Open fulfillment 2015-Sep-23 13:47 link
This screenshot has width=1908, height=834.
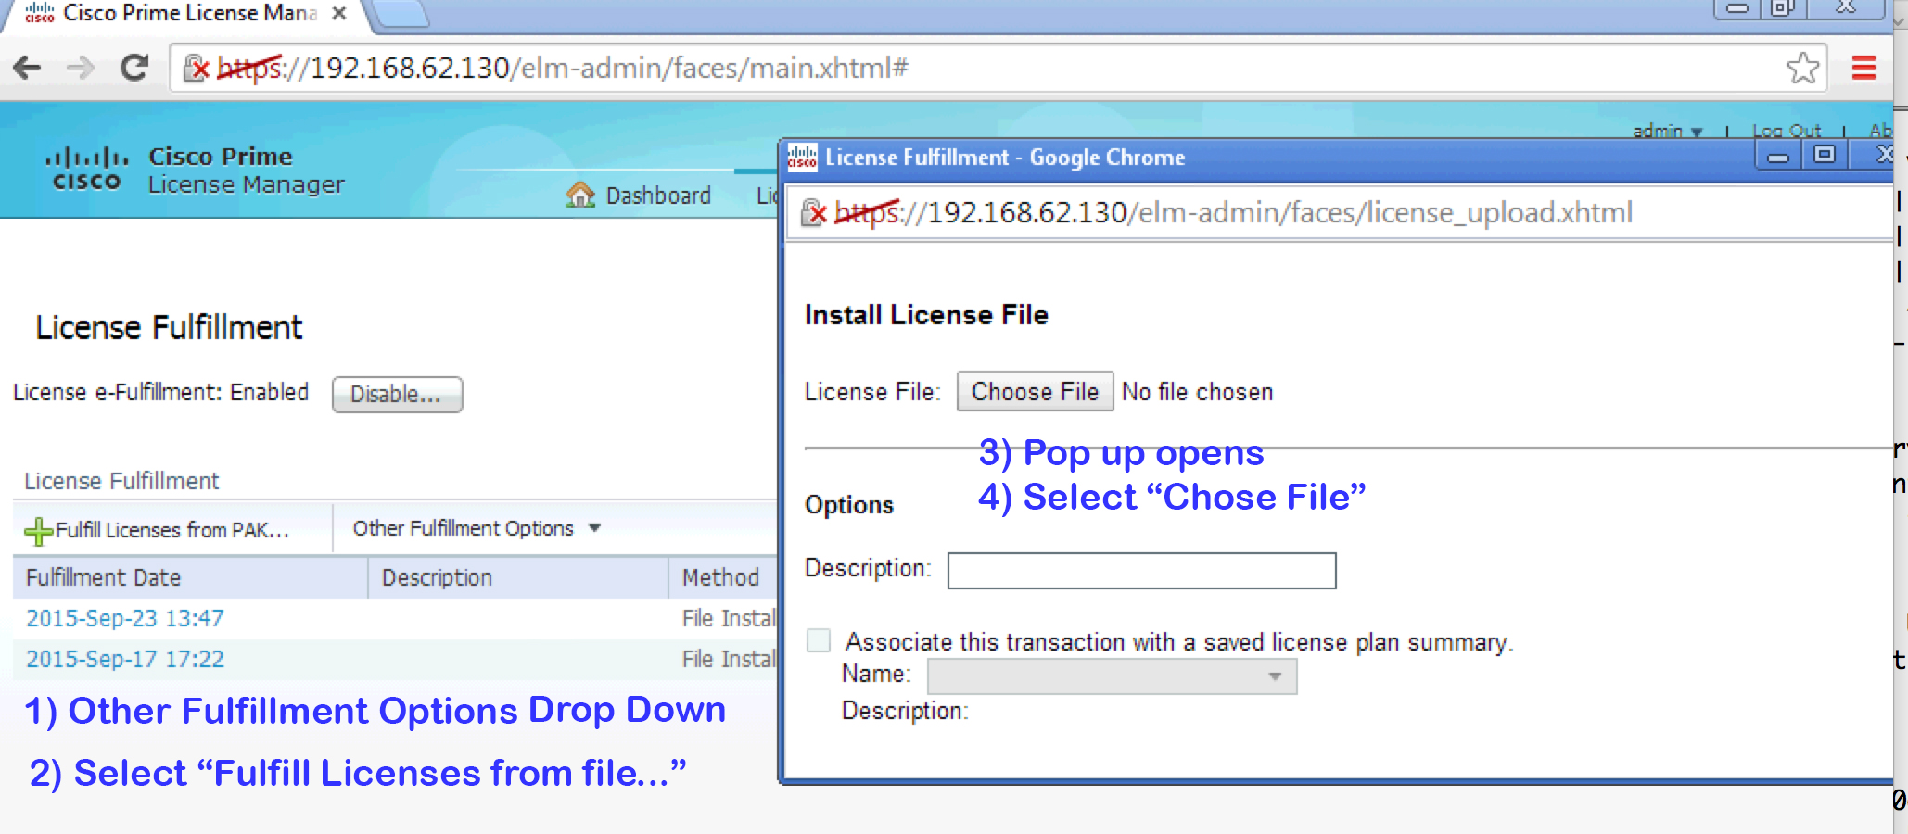(x=125, y=618)
